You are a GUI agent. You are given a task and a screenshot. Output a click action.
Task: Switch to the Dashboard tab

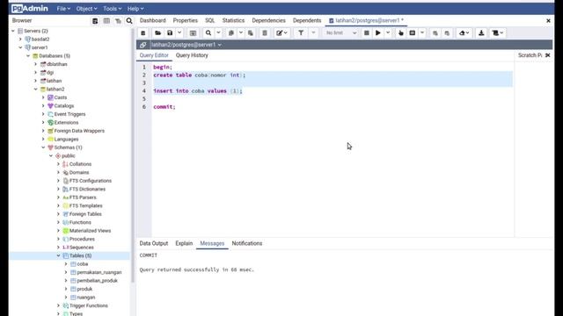pyautogui.click(x=152, y=20)
